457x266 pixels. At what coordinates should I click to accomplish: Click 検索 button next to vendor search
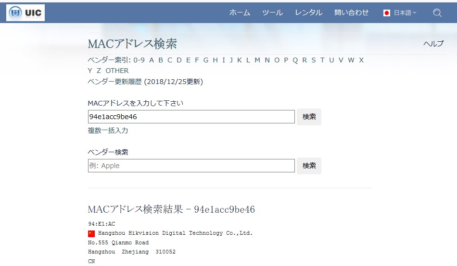click(x=309, y=166)
